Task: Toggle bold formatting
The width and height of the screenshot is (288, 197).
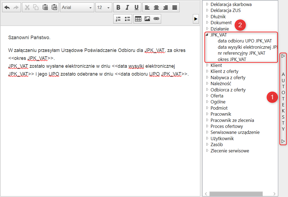Action: [x=118, y=8]
